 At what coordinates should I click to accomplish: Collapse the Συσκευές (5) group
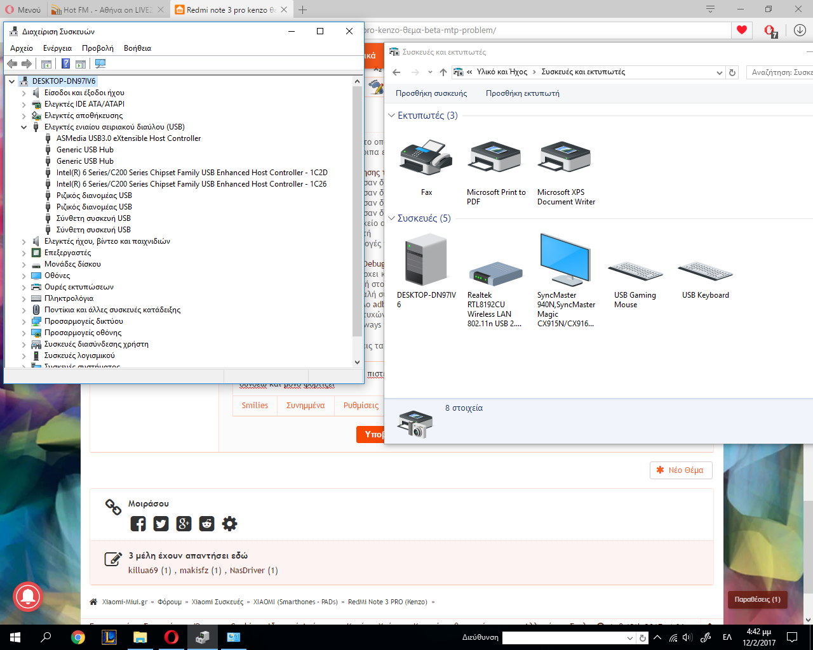point(392,218)
